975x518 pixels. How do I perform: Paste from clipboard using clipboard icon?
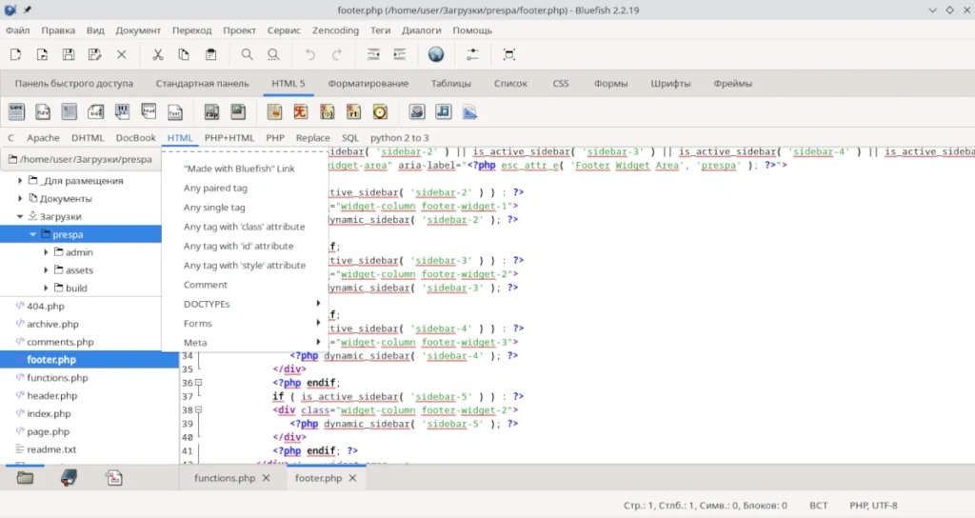click(210, 54)
